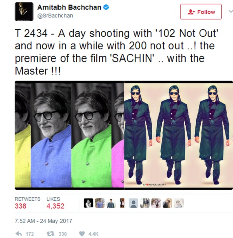Like the tweet with heart icon
Image resolution: width=233 pixels, height=238 pixels.
[82, 234]
